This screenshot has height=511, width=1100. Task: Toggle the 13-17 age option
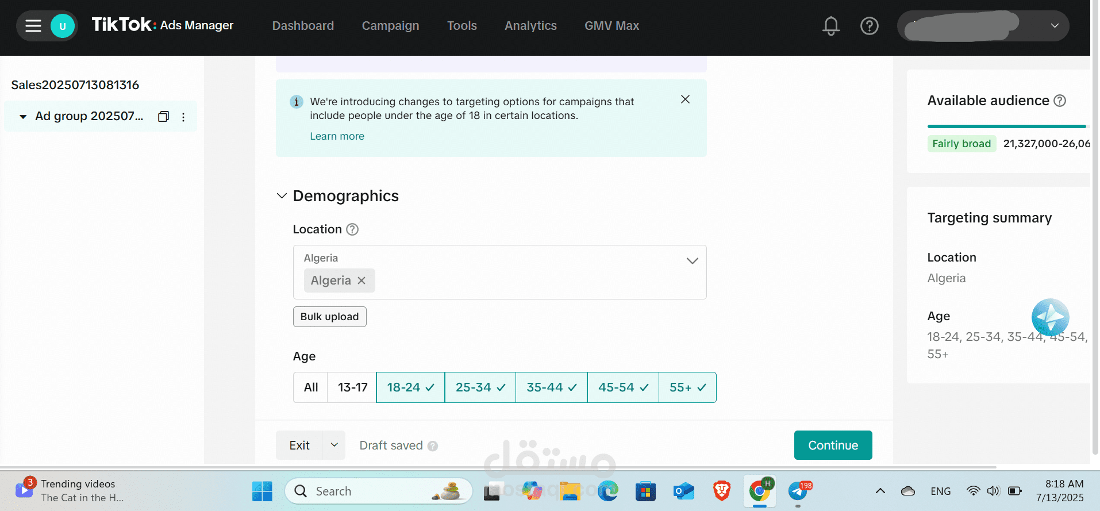click(x=352, y=387)
